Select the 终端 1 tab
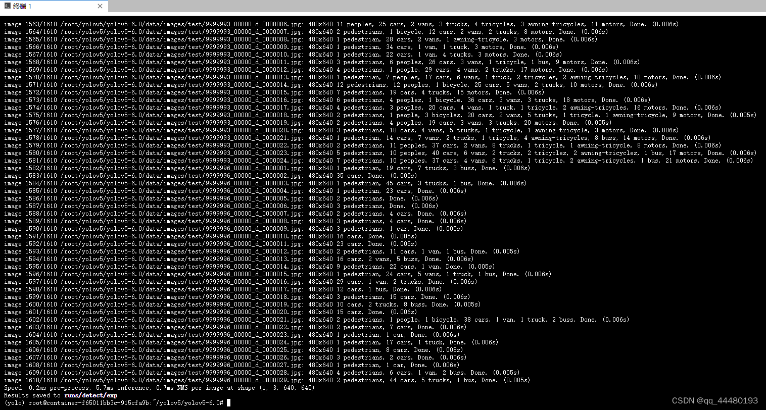Image resolution: width=766 pixels, height=410 pixels. (x=54, y=6)
